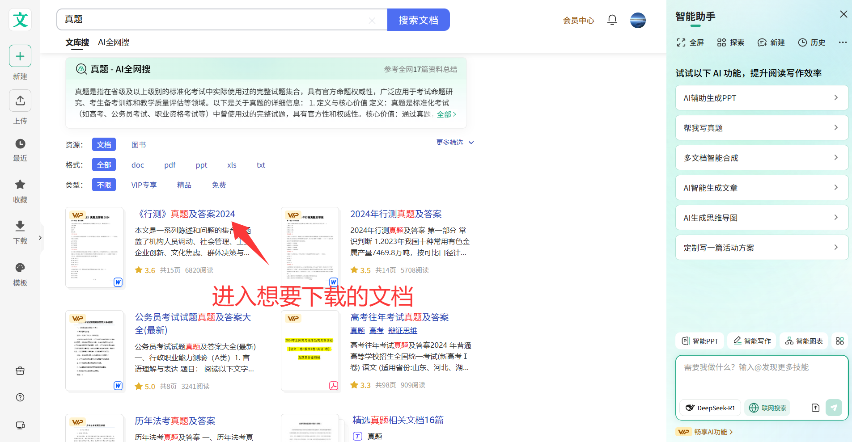Screen dimensions: 852x442
Task: Open the DeepSeek-R1 model selector
Action: [x=710, y=408]
